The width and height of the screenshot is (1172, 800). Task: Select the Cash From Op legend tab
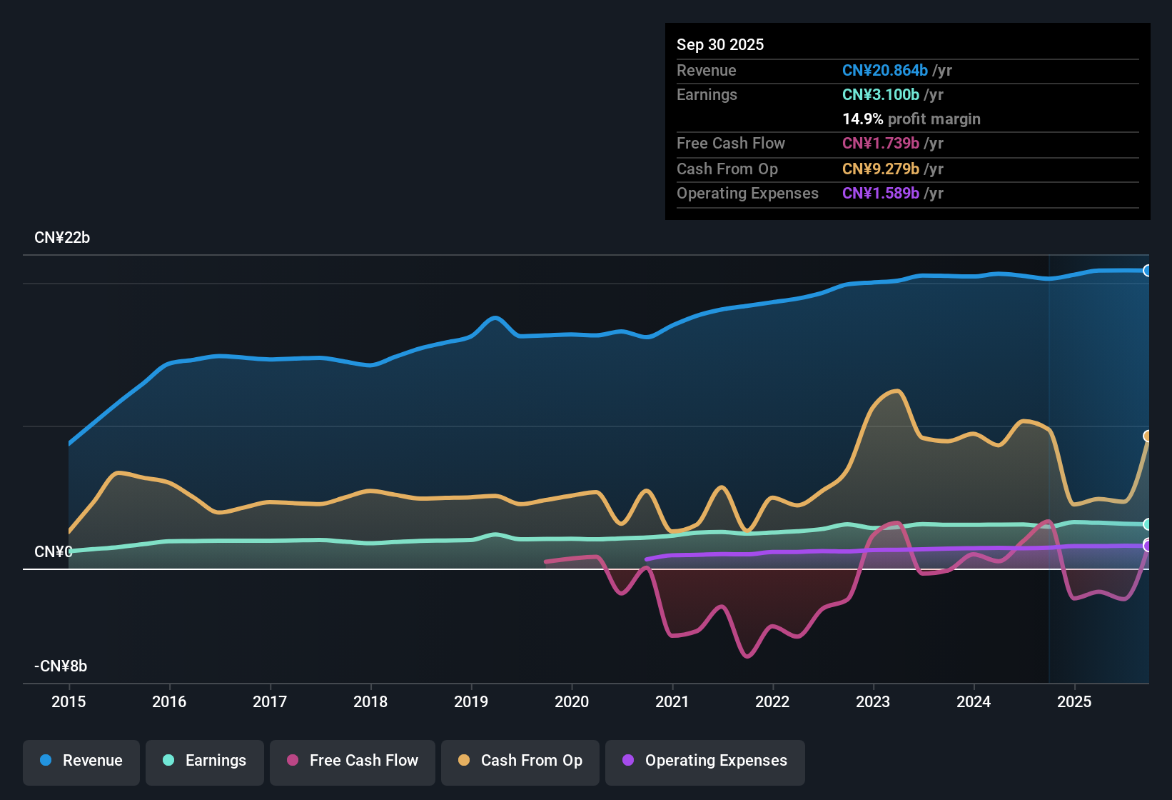pyautogui.click(x=520, y=761)
